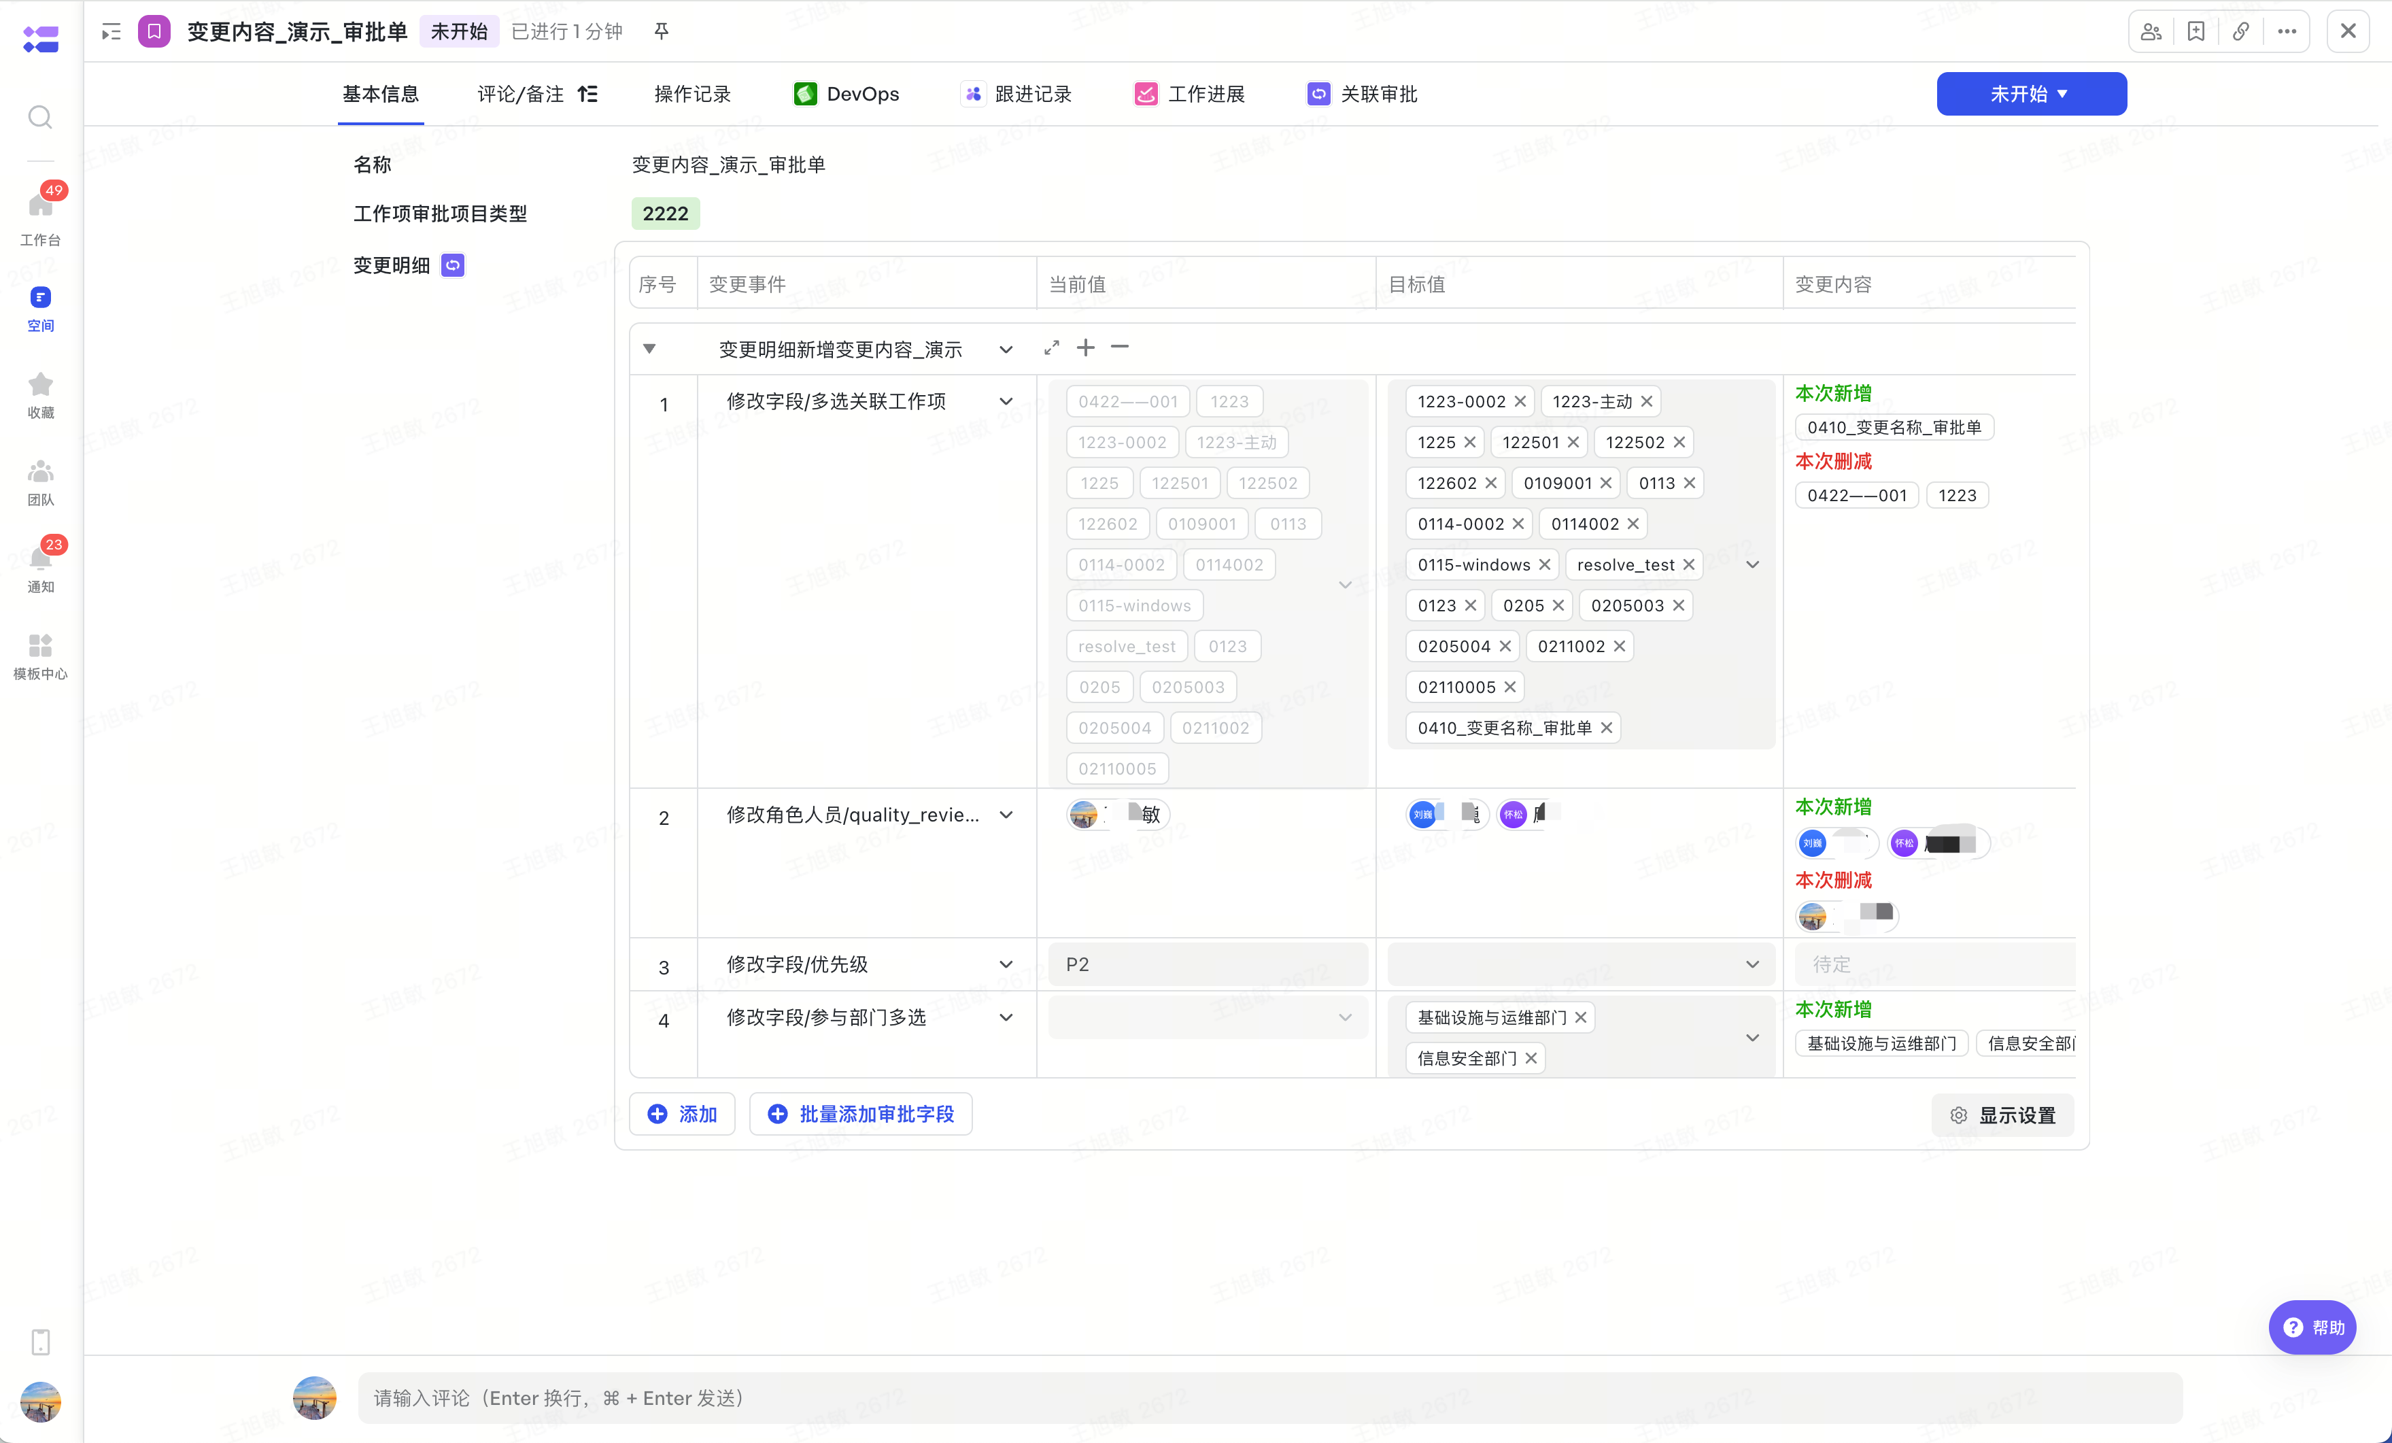This screenshot has width=2392, height=1443.
Task: Expand the department target value dropdown
Action: click(x=1752, y=1038)
